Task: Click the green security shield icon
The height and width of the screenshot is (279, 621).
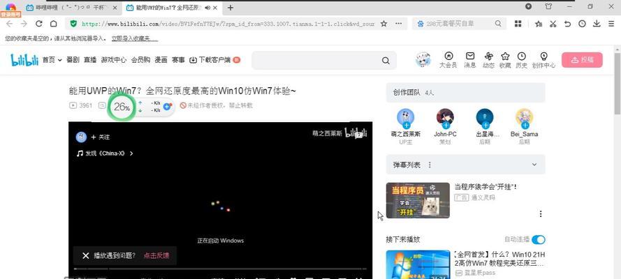Action: tap(73, 24)
